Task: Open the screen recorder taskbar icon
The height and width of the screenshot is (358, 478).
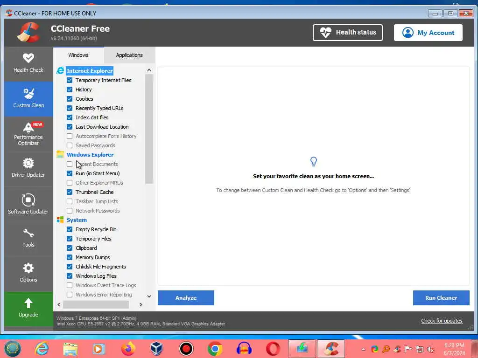Action: tap(186, 349)
